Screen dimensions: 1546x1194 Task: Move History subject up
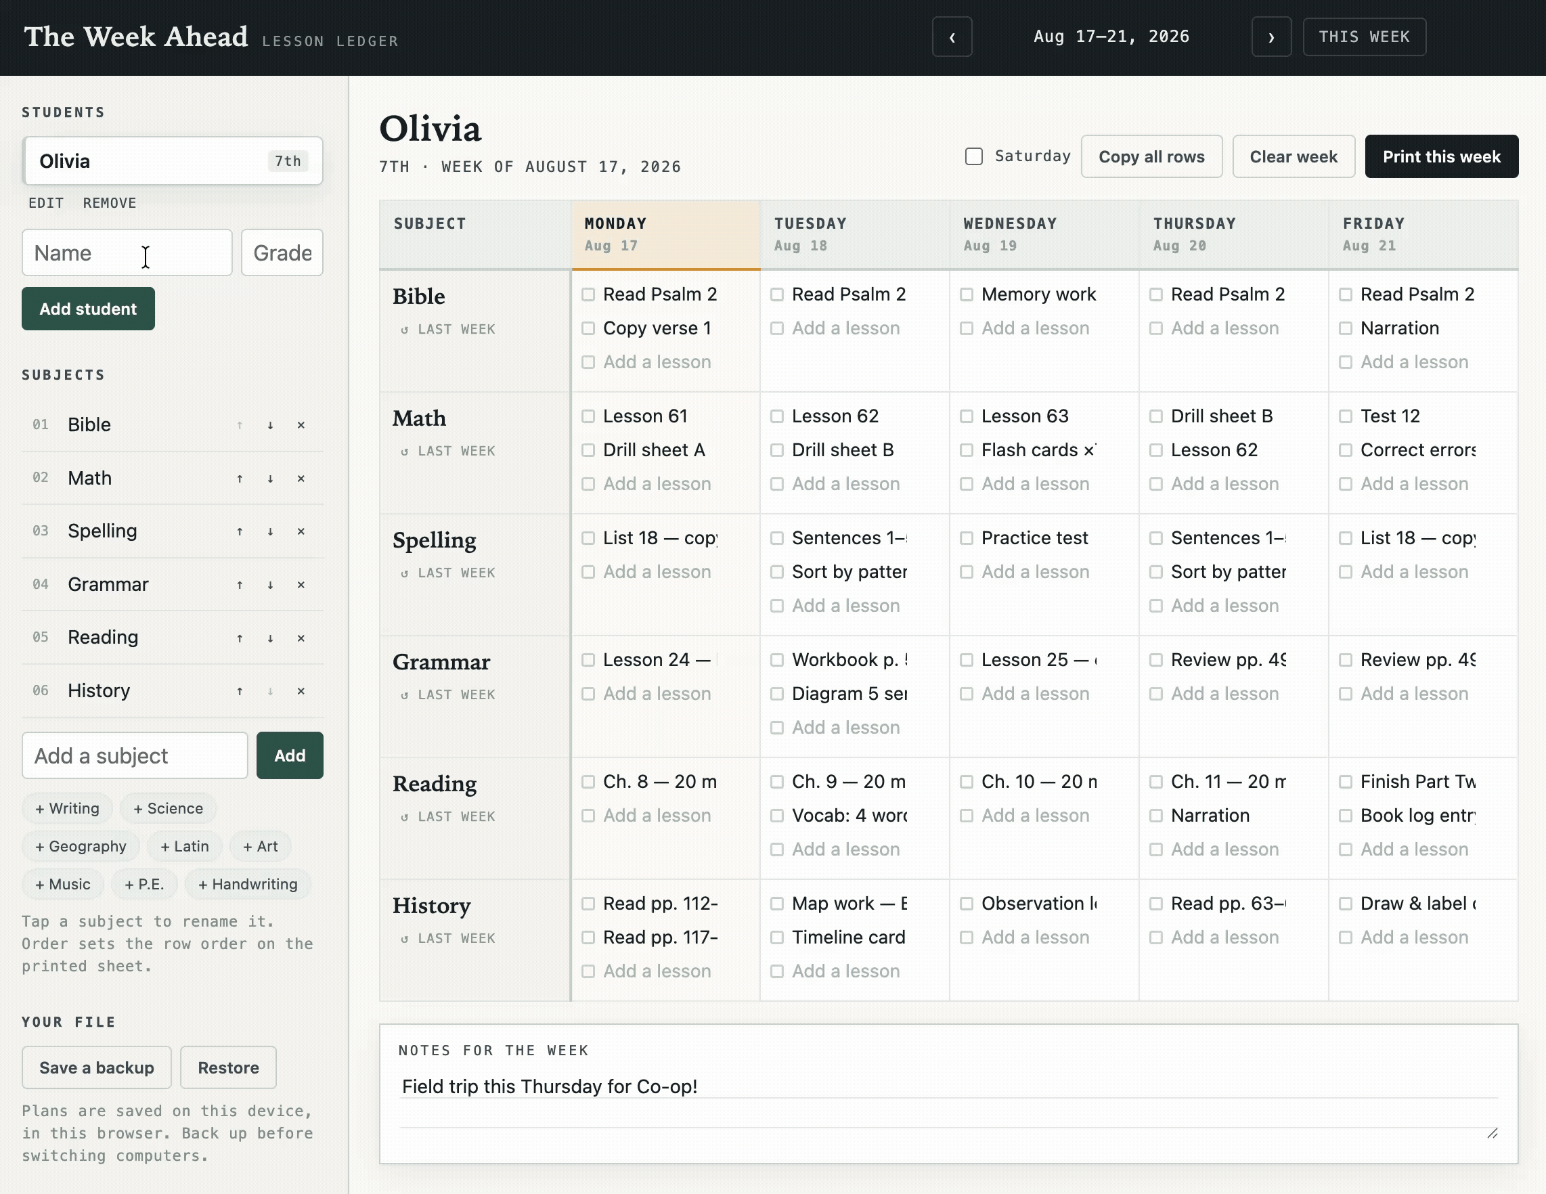240,691
